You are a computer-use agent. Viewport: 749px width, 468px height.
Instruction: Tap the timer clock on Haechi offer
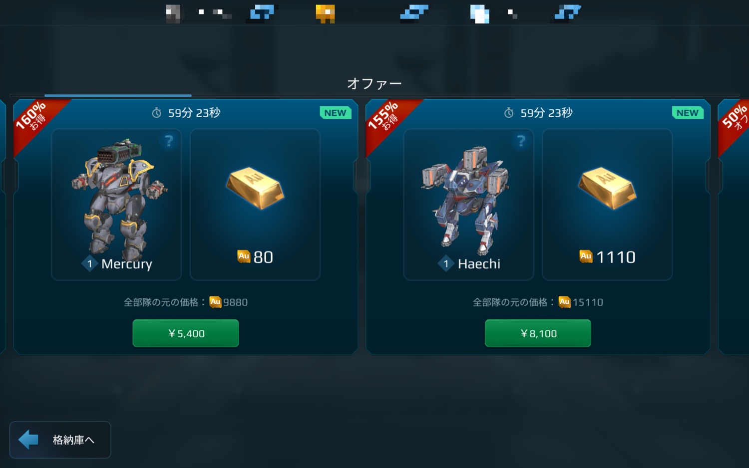pos(509,113)
